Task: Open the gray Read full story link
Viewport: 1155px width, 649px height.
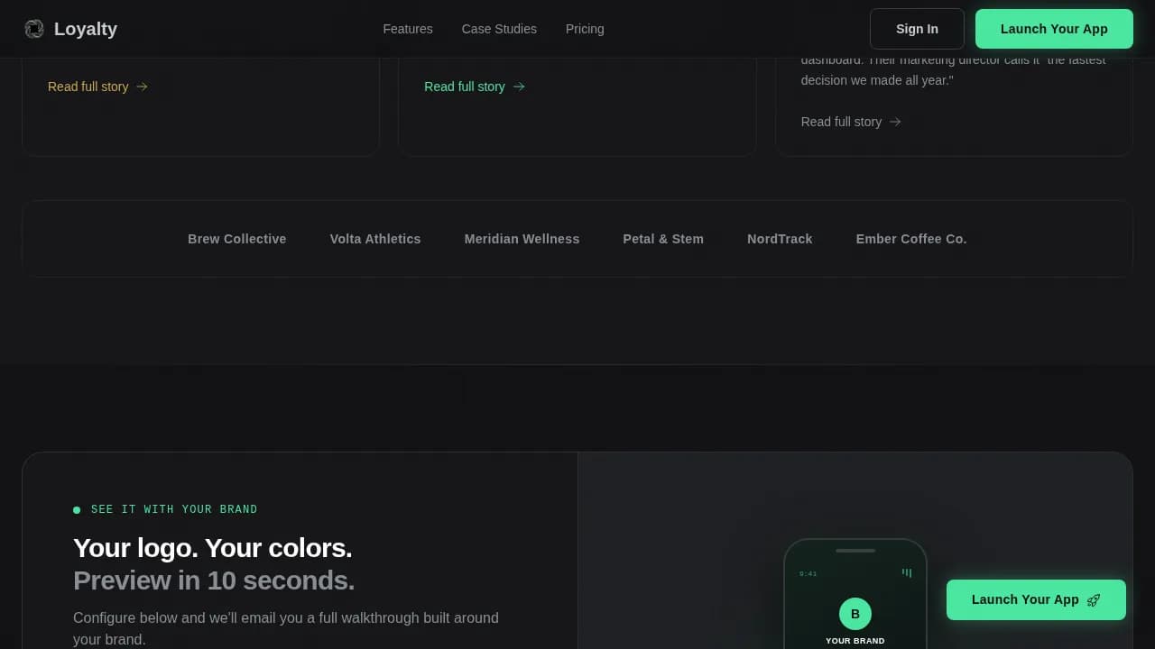Action: coord(851,122)
